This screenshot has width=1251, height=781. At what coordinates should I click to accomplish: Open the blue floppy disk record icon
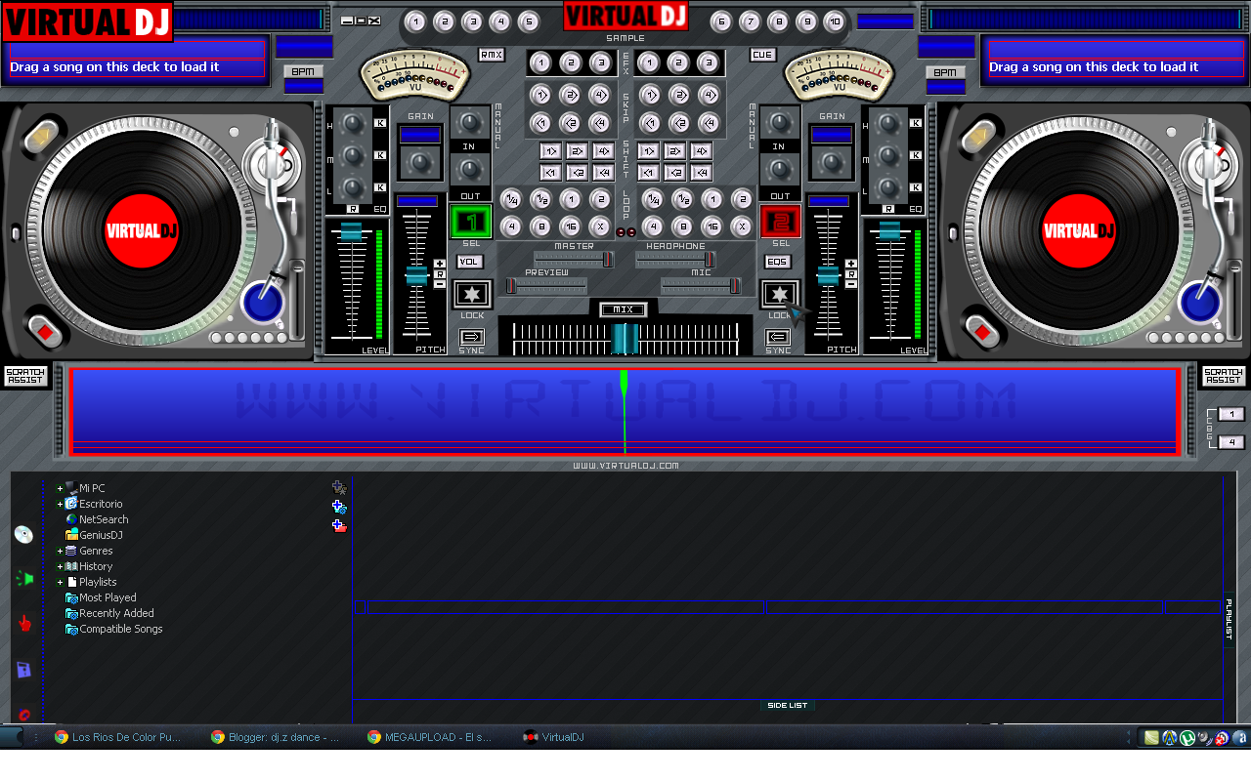coord(24,670)
